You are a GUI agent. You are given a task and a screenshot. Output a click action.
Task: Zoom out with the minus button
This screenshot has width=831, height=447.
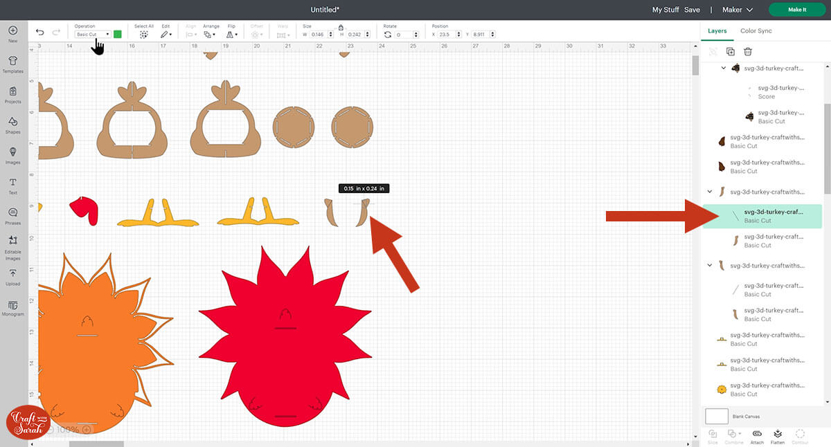[49, 430]
